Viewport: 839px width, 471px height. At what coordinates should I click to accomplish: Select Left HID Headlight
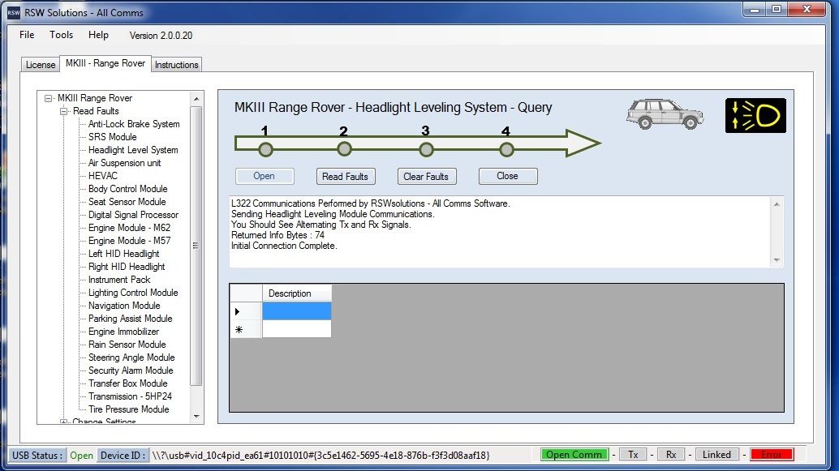point(123,254)
